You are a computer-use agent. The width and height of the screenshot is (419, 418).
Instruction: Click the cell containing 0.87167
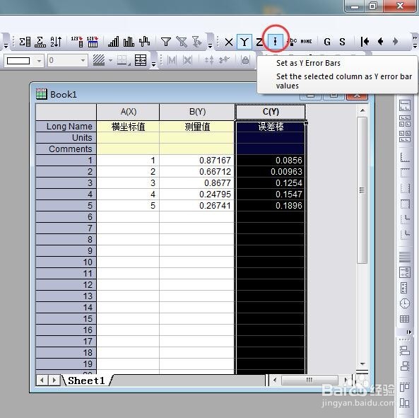(x=197, y=161)
